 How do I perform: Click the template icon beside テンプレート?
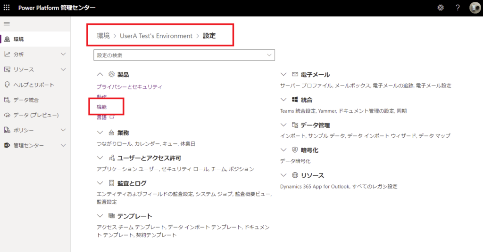click(111, 216)
